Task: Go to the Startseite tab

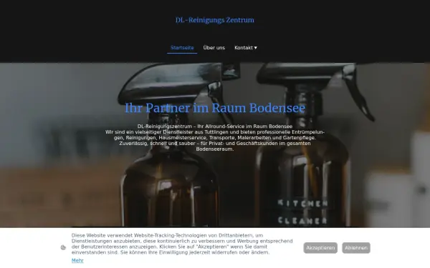Action: [x=182, y=48]
